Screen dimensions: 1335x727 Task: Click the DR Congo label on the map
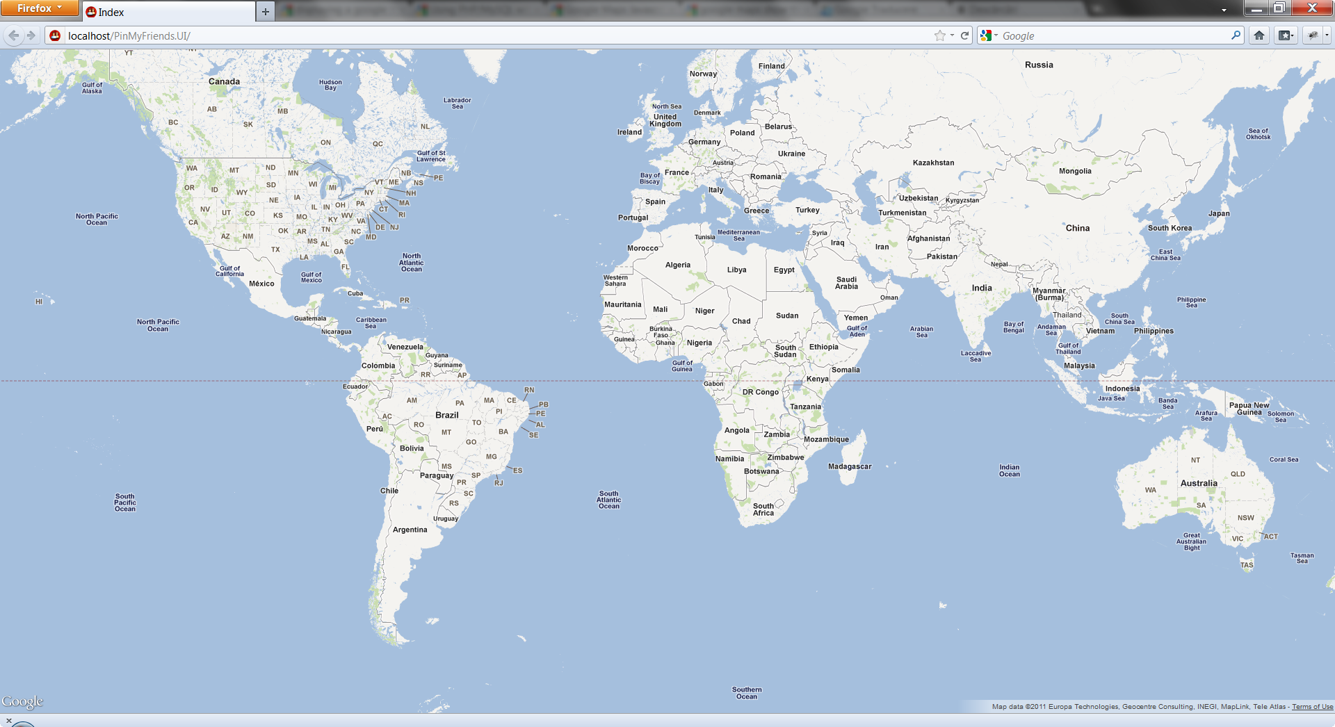pos(760,392)
